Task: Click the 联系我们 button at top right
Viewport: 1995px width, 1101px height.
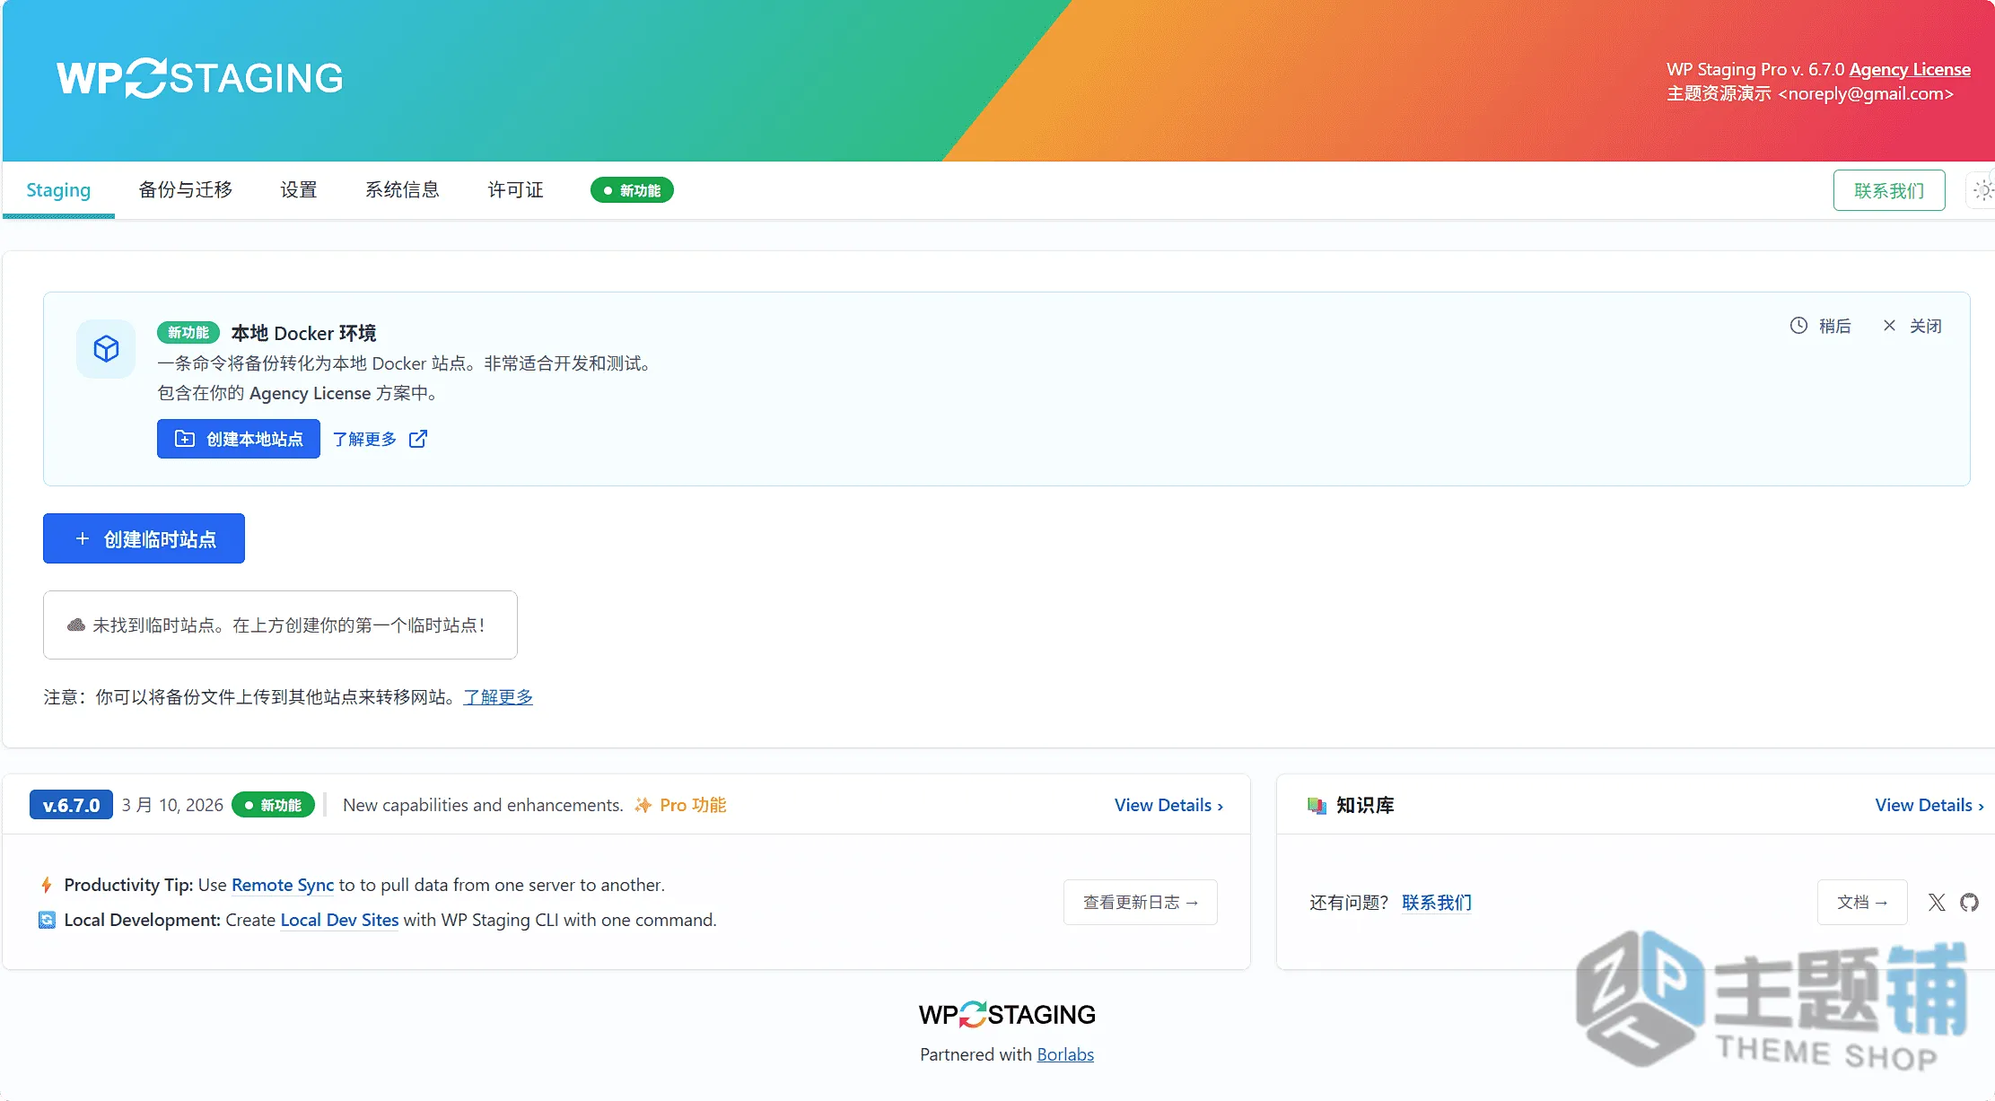Action: click(x=1889, y=190)
